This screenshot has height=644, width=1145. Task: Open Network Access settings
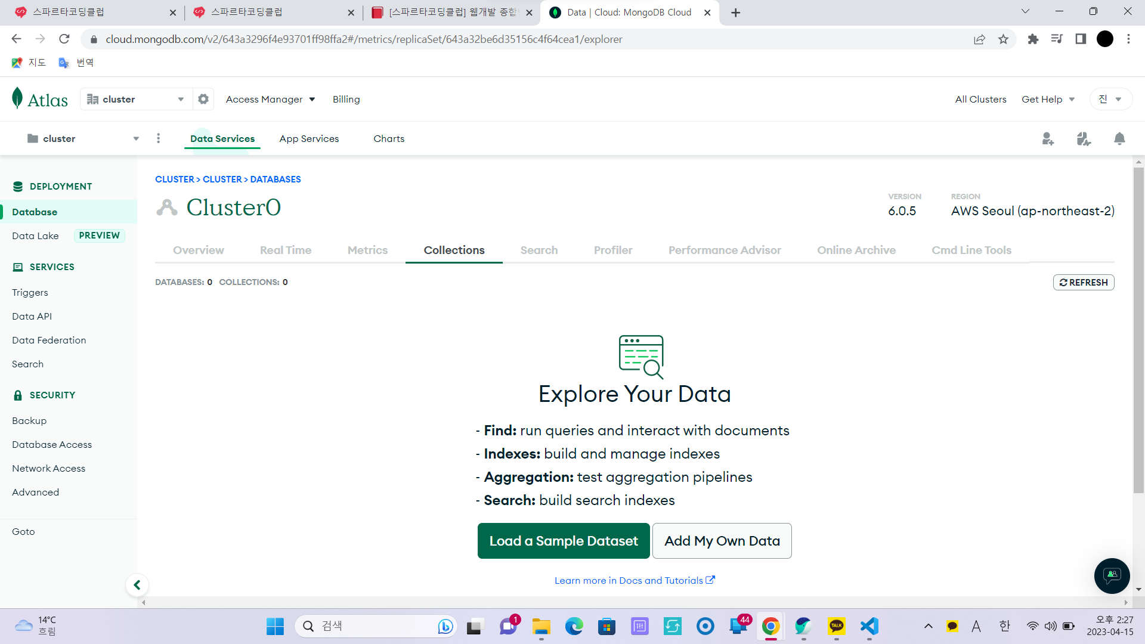48,468
